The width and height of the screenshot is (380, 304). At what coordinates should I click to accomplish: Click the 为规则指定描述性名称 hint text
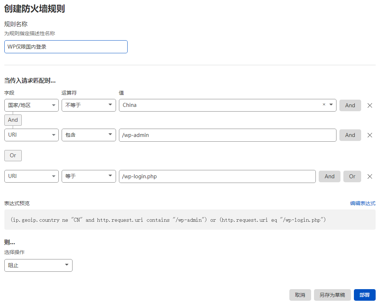(x=30, y=33)
